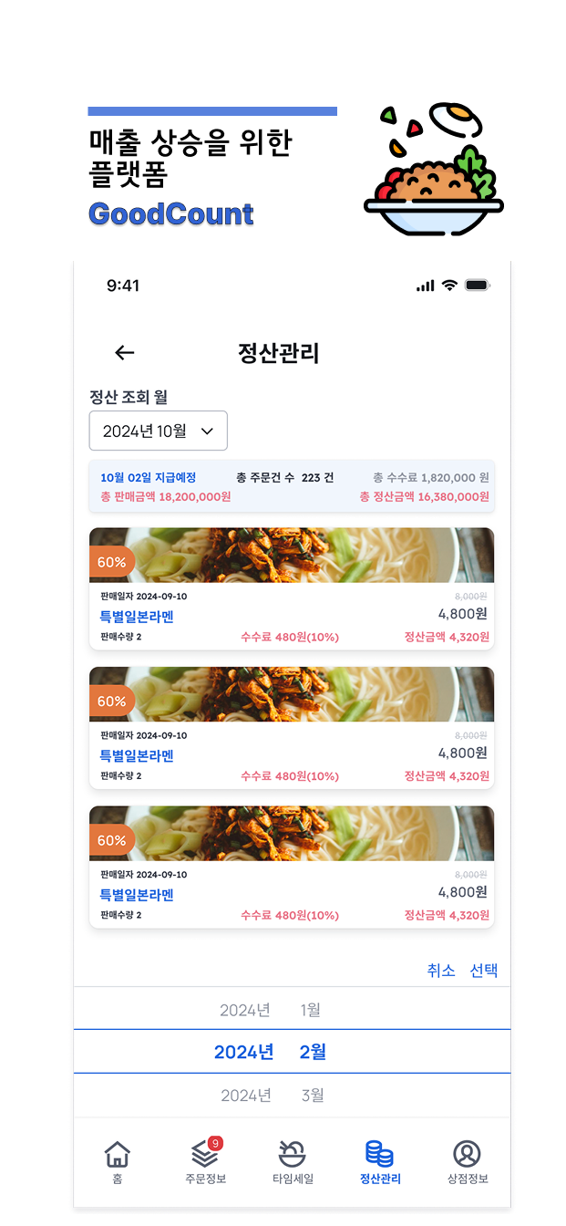Tap the back arrow icon
Image resolution: width=566 pixels, height=1226 pixels.
(125, 353)
